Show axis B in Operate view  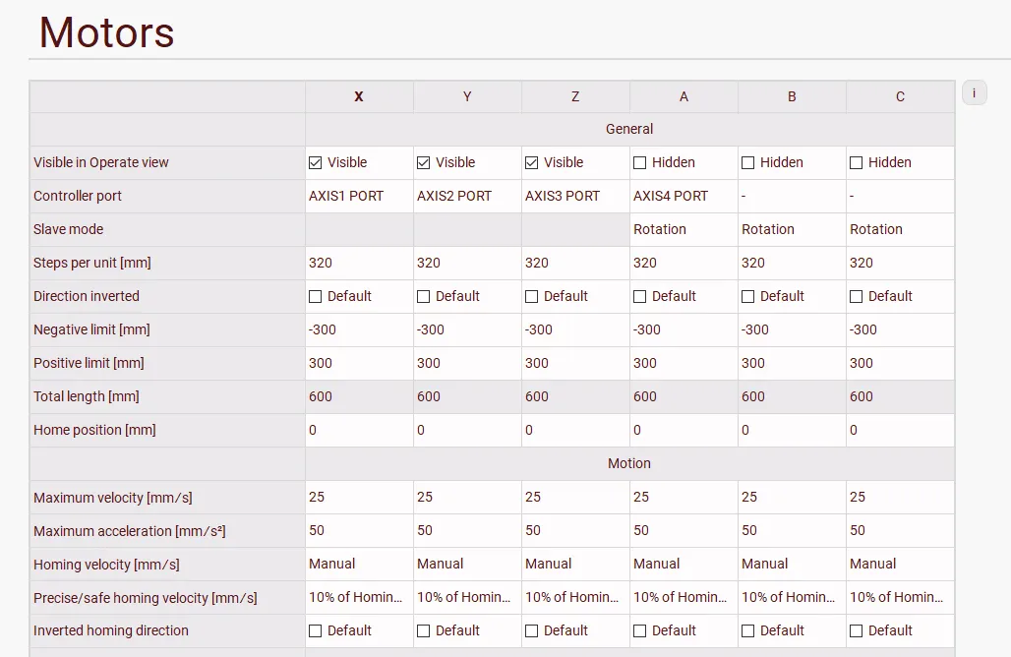[748, 163]
